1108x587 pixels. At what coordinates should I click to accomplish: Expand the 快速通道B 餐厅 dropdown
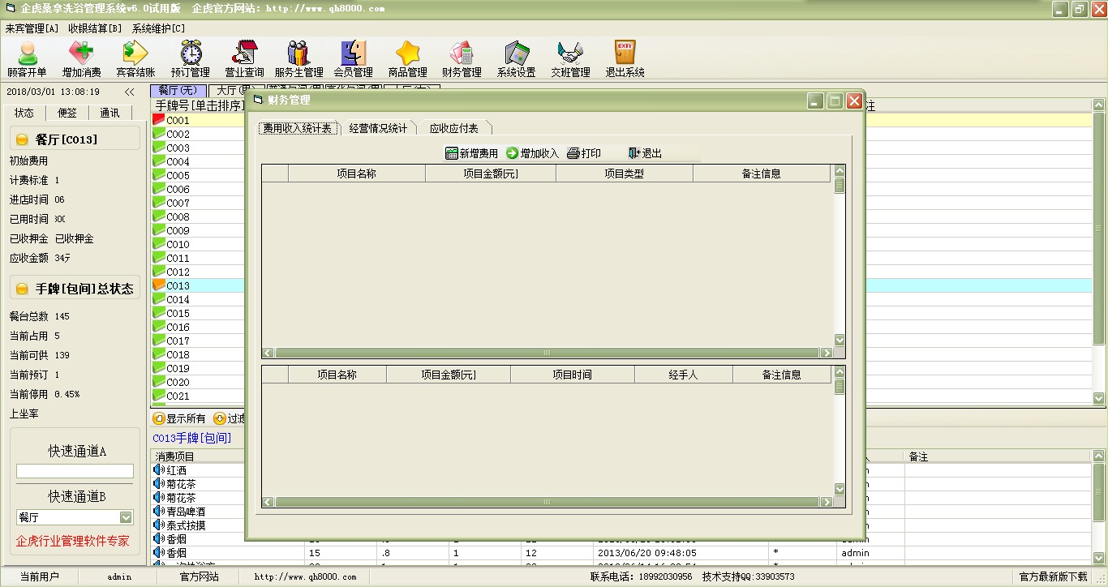tap(126, 517)
